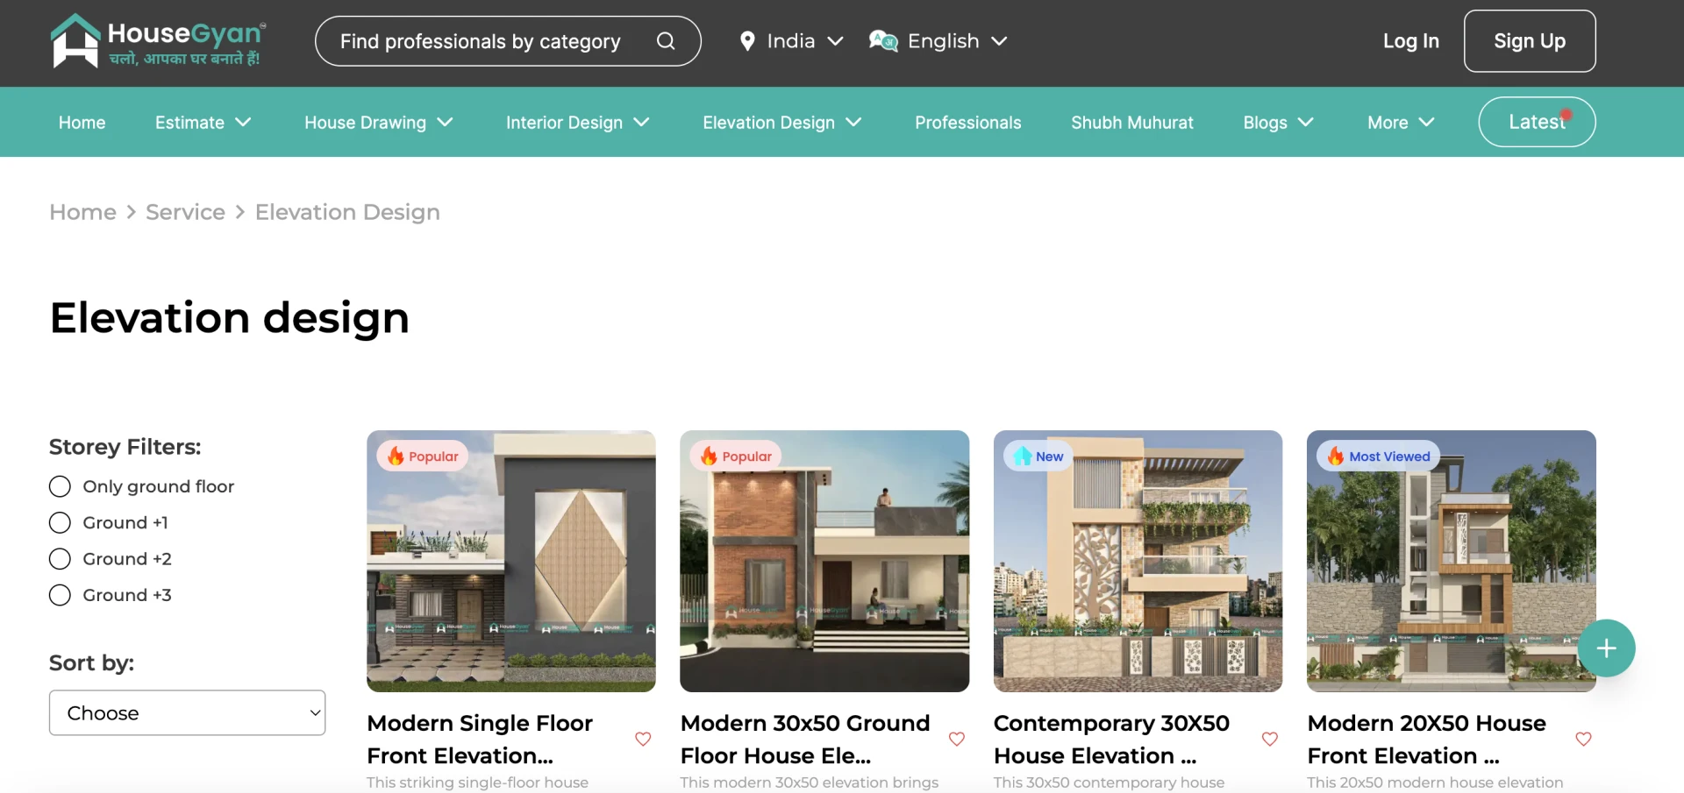This screenshot has width=1684, height=793.
Task: Click the HouseGyan logo icon
Action: pos(75,41)
